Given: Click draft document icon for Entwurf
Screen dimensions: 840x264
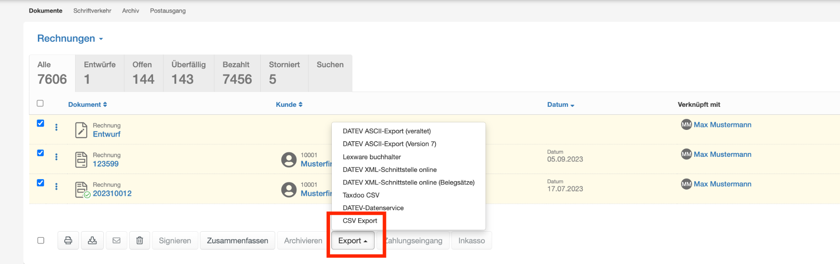Looking at the screenshot, I should click(x=81, y=130).
